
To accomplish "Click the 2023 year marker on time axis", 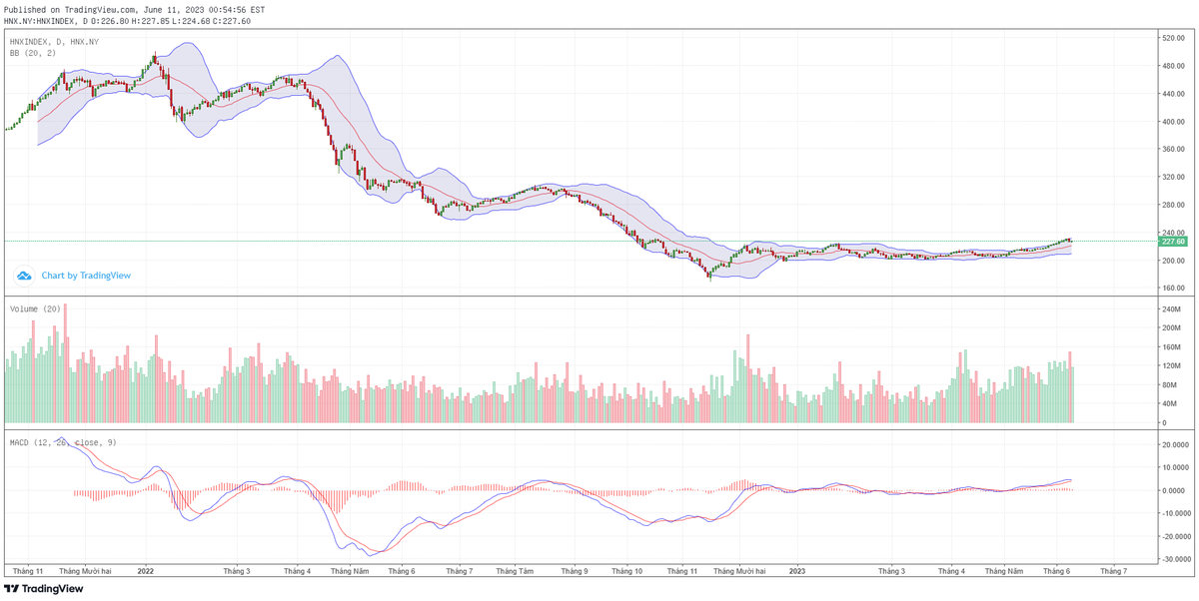I will click(796, 571).
